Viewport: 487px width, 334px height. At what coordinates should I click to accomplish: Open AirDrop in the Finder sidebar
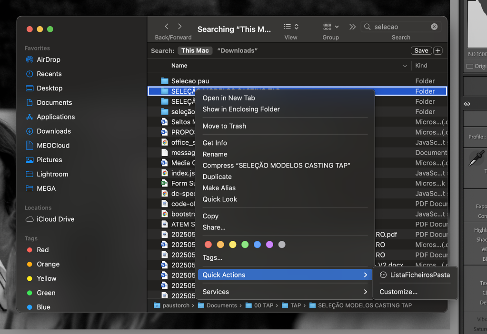[x=48, y=59]
